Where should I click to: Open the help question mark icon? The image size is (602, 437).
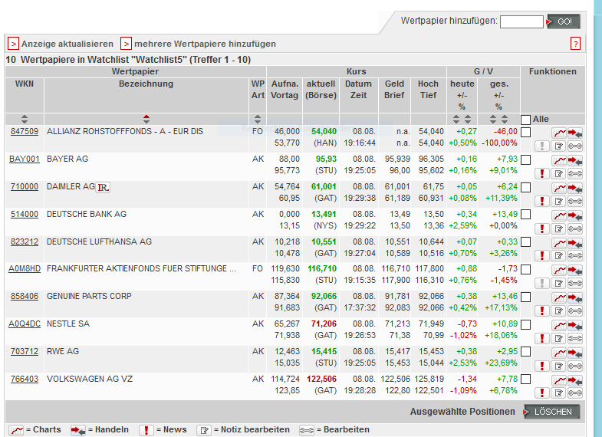coord(575,44)
